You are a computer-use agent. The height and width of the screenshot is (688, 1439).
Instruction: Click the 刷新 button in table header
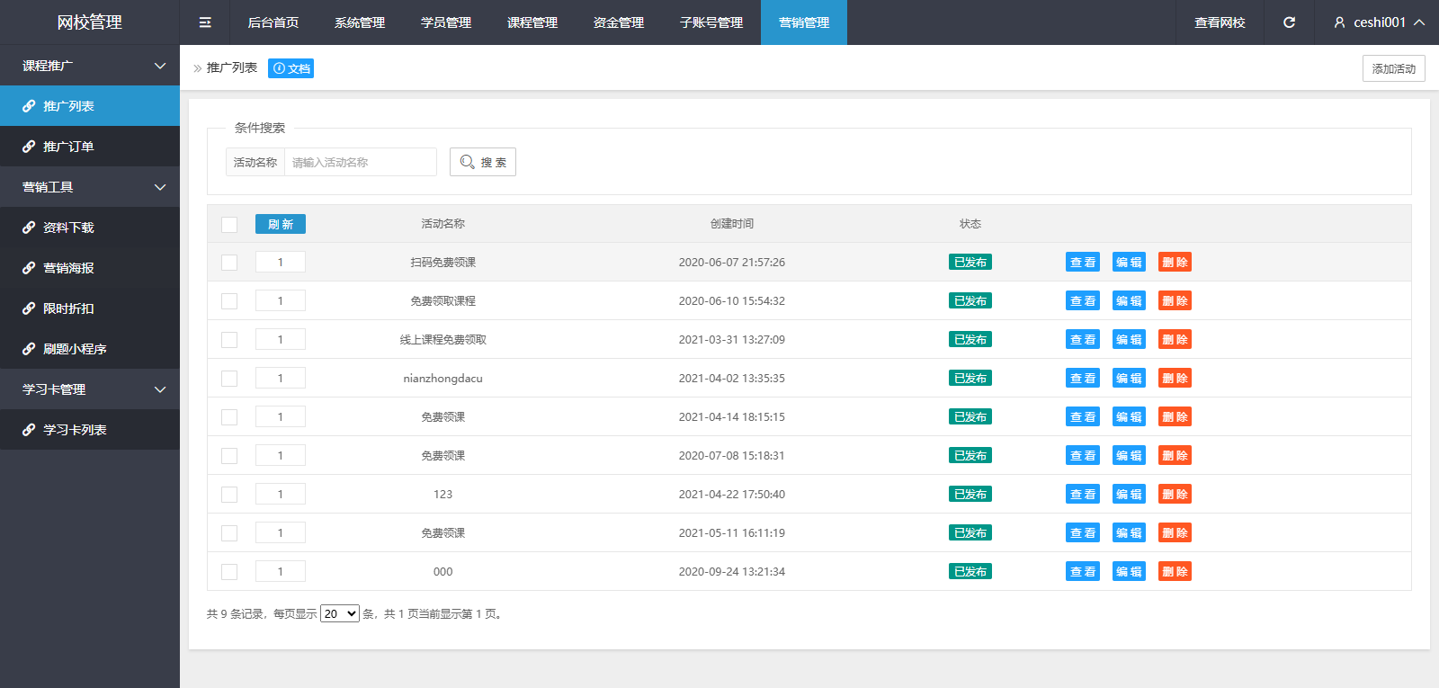click(281, 224)
